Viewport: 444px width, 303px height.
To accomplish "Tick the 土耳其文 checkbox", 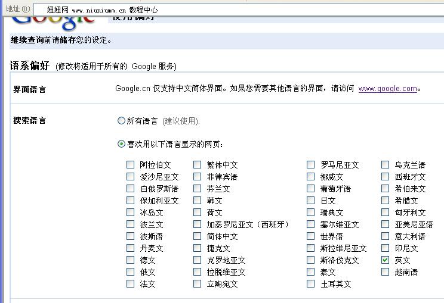I will (x=311, y=284).
